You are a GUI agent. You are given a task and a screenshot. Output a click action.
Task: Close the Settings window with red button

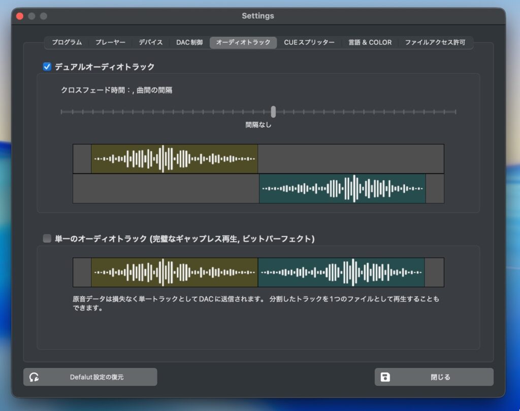20,16
